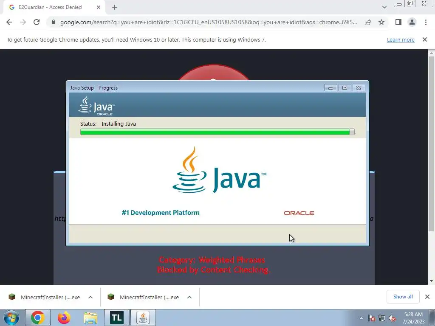Open the Windows Start menu
Image resolution: width=435 pixels, height=326 pixels.
[11, 318]
